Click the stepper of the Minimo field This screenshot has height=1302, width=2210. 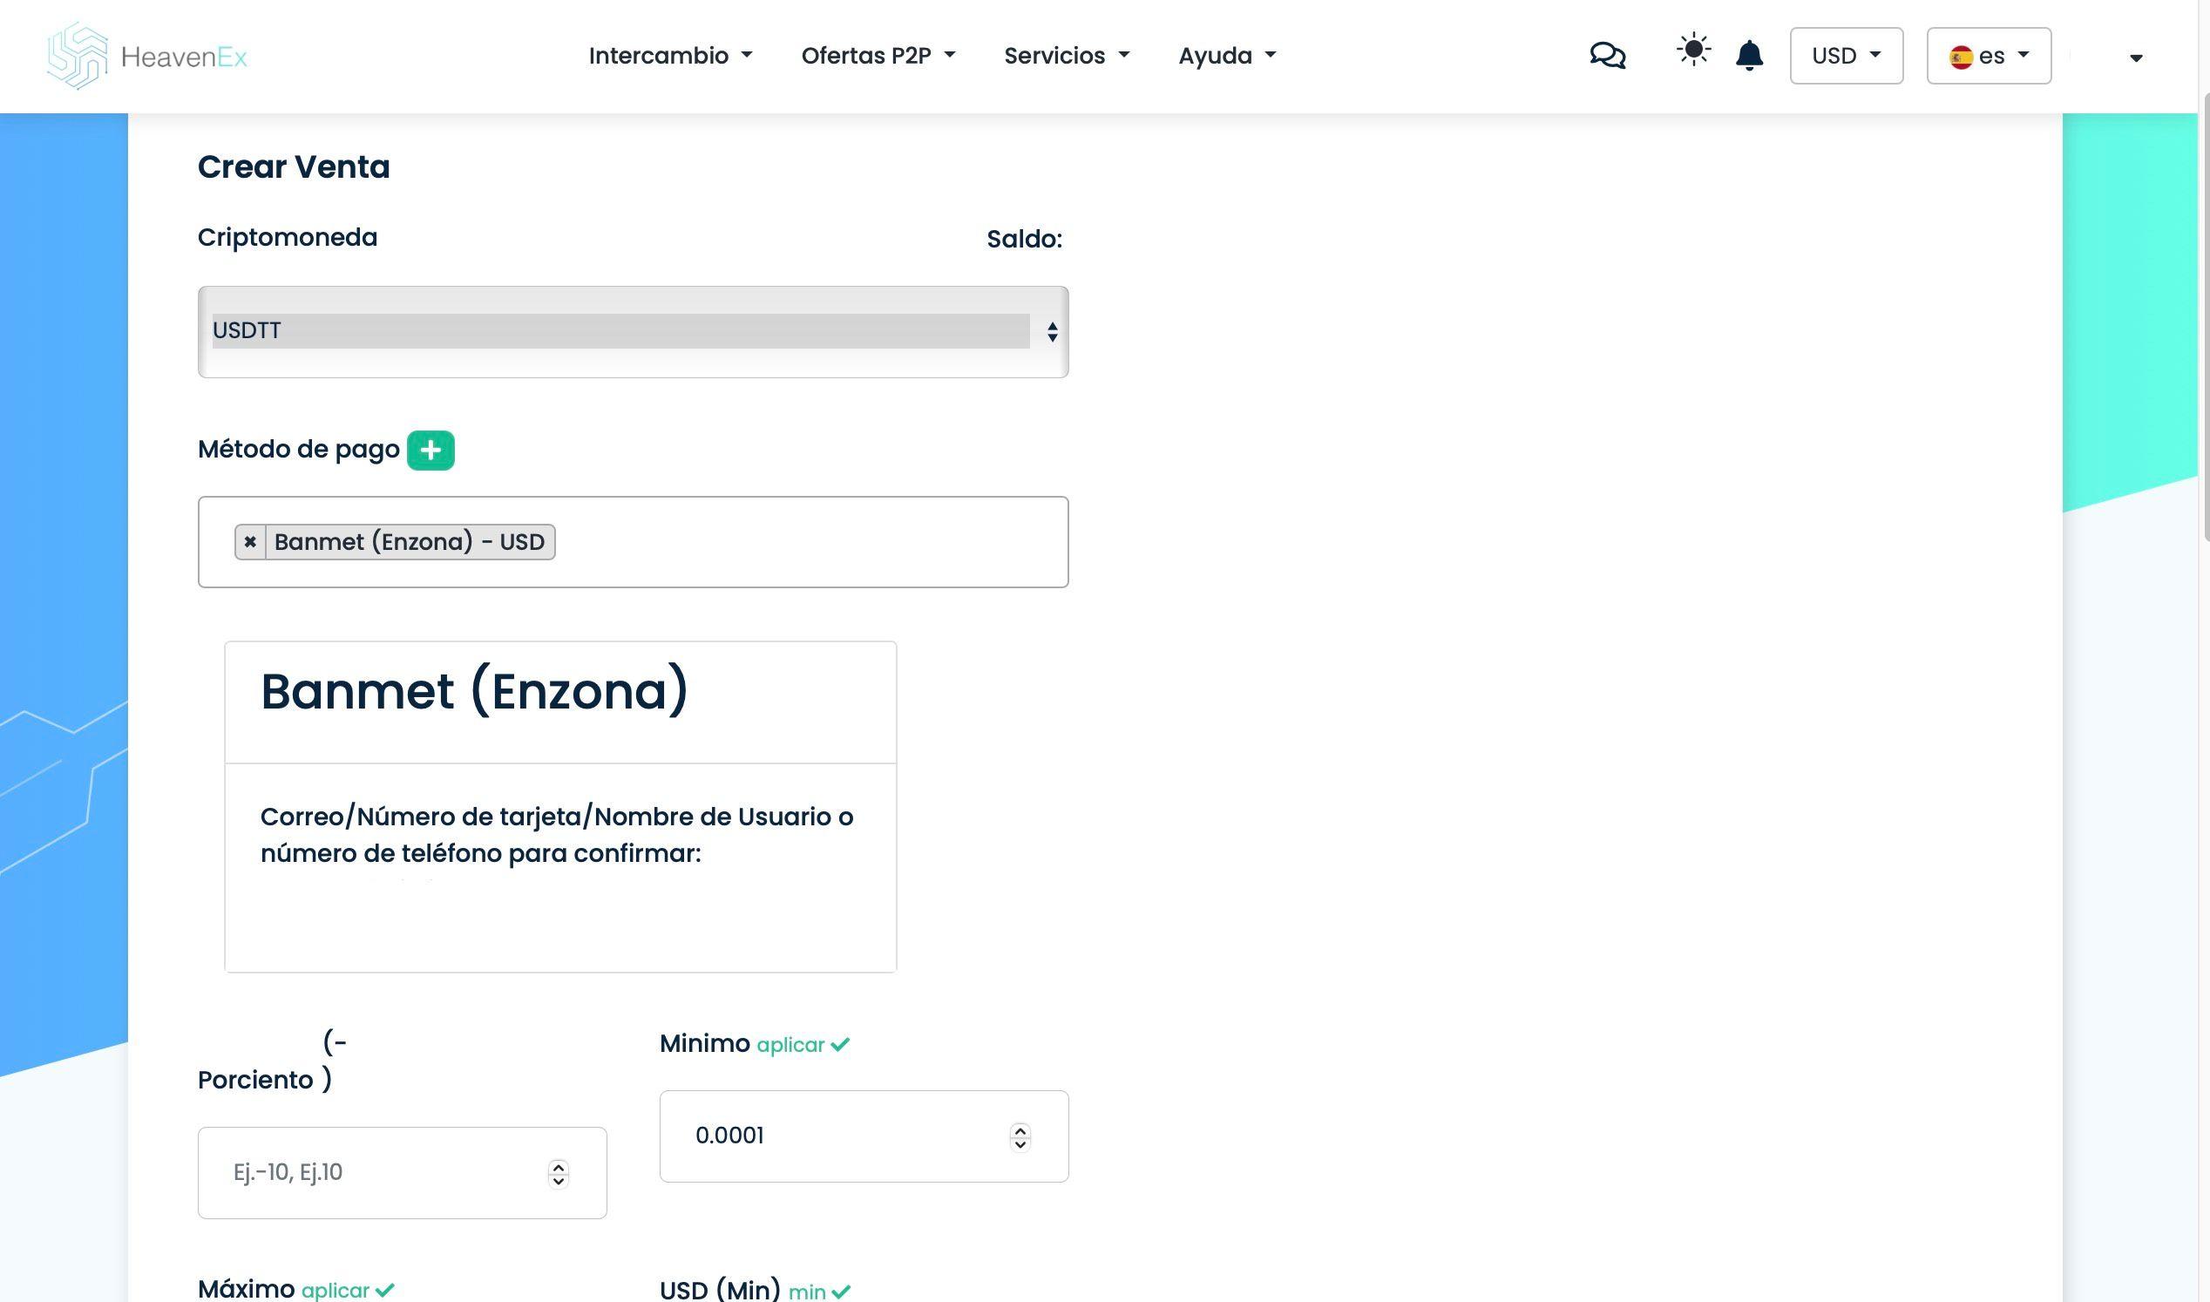point(1020,1137)
